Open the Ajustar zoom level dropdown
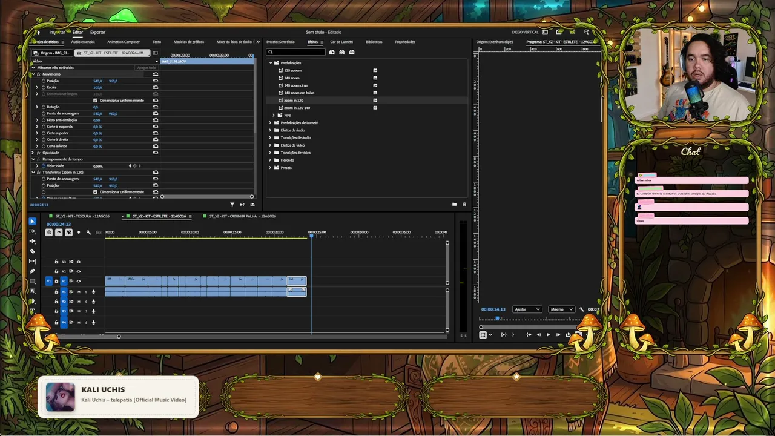 point(527,309)
